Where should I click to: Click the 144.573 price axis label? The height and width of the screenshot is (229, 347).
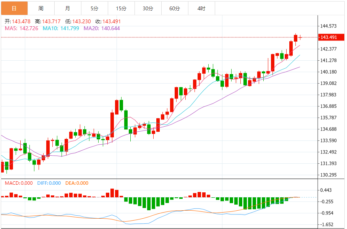coord(329,26)
